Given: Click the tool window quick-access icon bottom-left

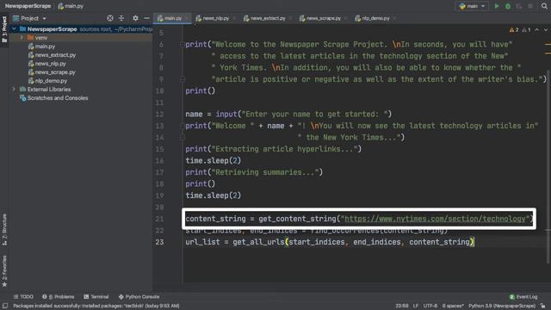Looking at the screenshot, I should (5, 306).
